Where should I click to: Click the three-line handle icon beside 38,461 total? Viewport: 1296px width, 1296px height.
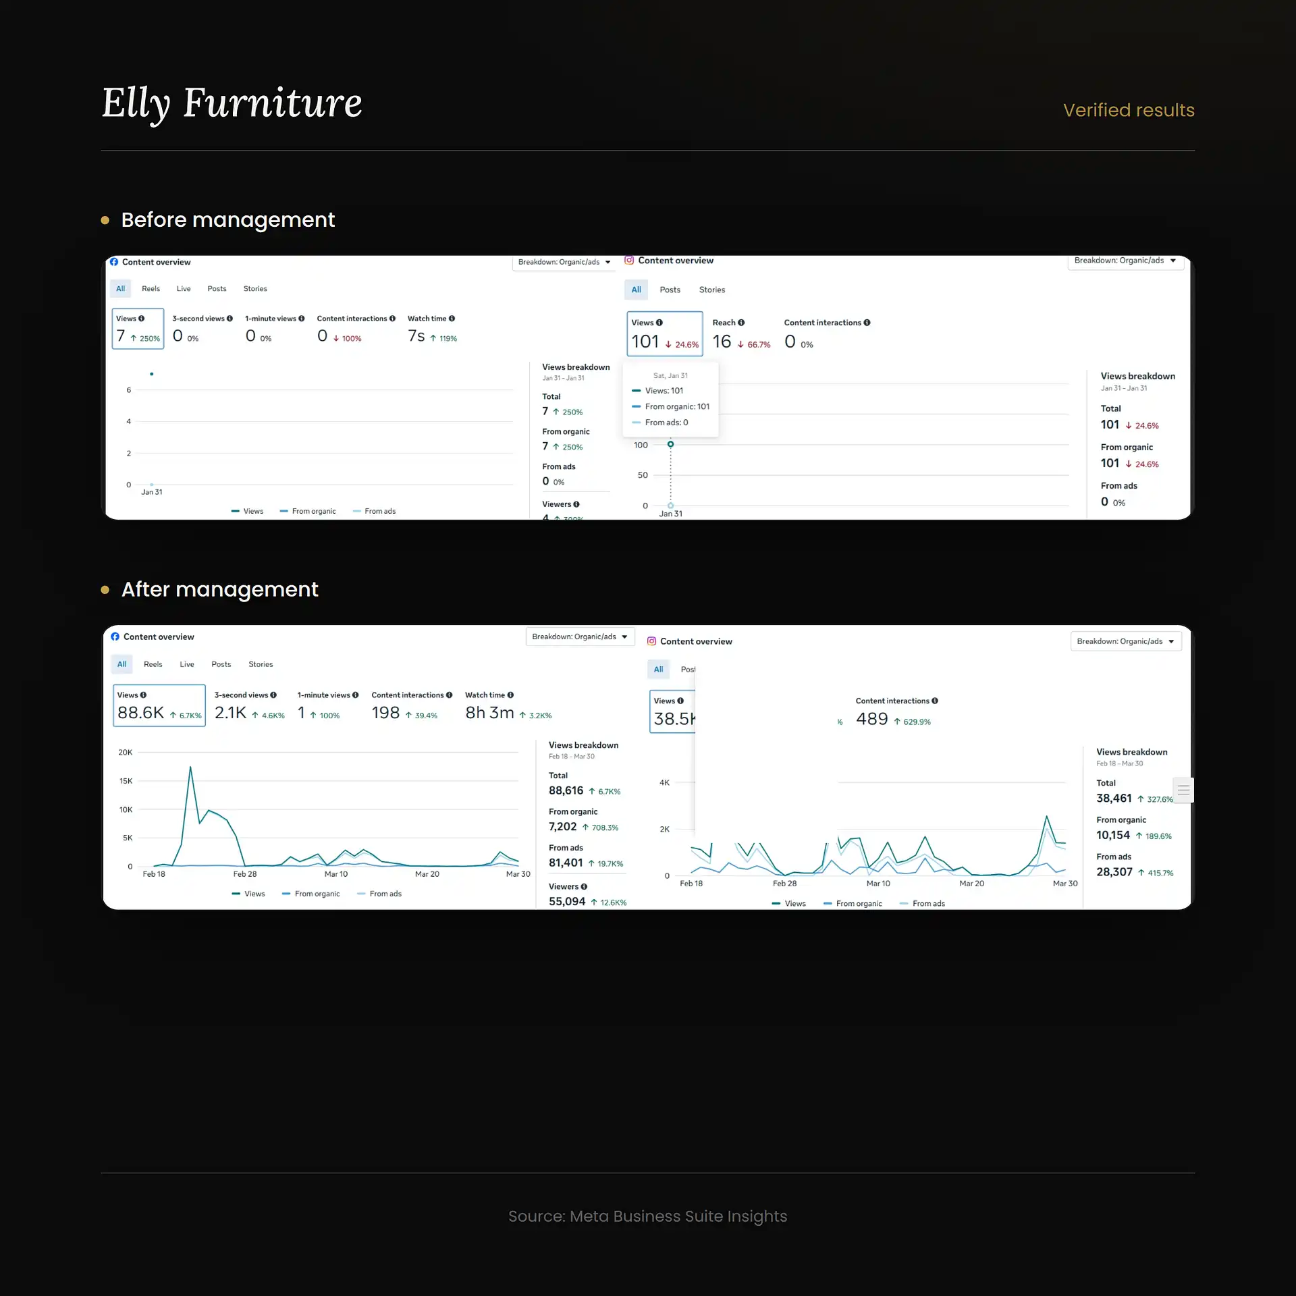tap(1183, 790)
